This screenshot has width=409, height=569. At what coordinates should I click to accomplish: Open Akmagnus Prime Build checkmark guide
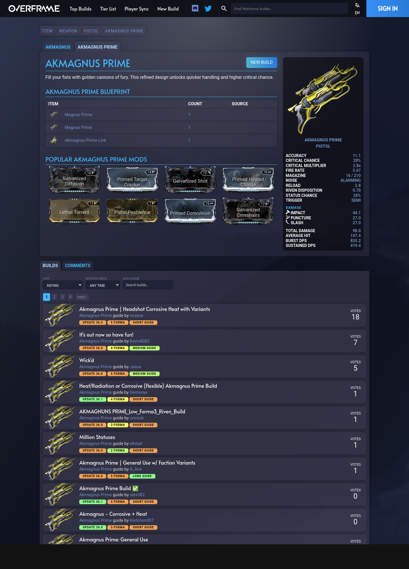109,488
